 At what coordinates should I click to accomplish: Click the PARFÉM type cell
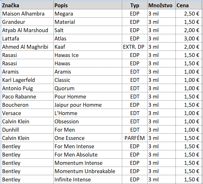(135, 138)
